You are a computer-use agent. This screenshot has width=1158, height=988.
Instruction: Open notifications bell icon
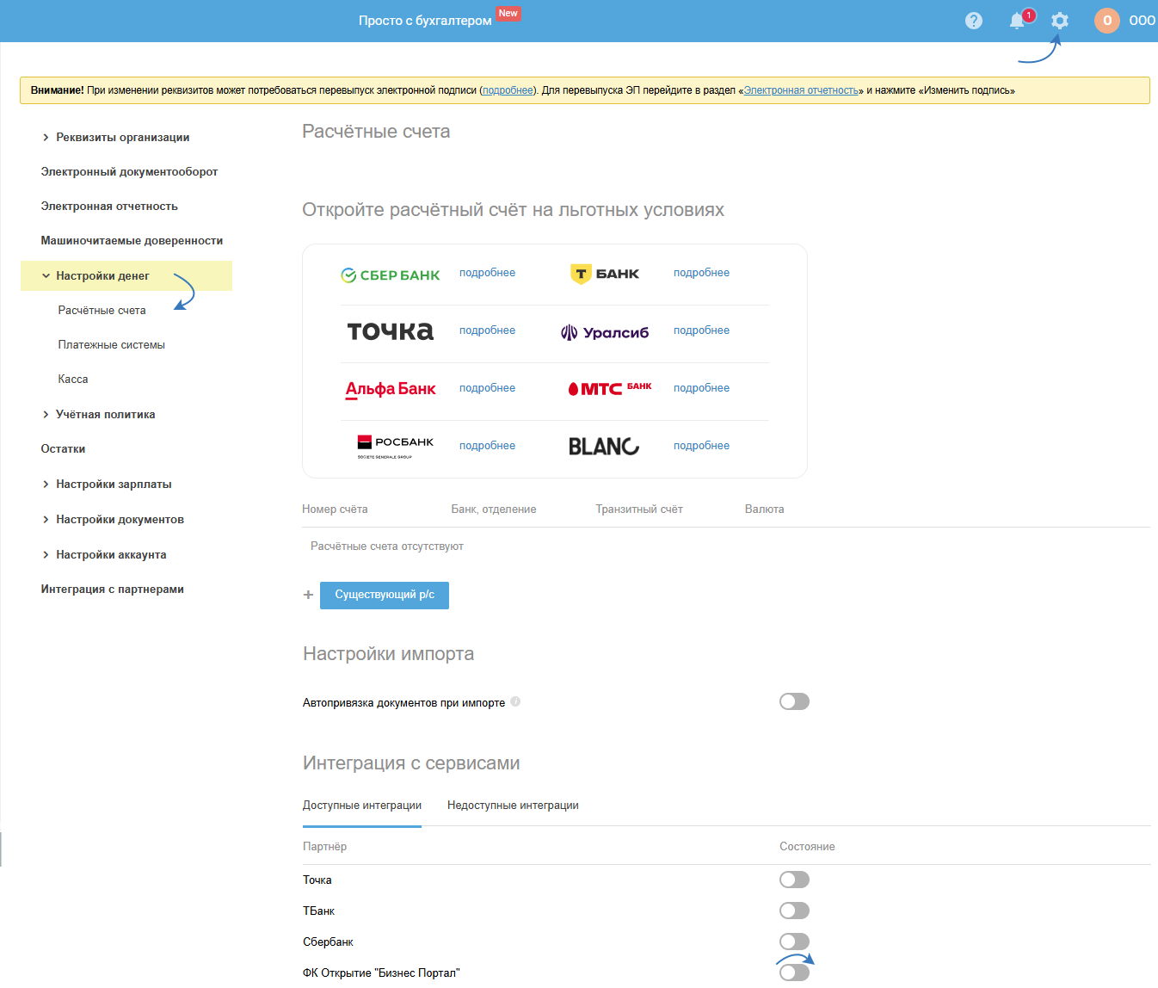[x=1018, y=21]
